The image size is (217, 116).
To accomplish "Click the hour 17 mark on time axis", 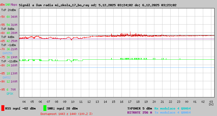I will (x=130, y=102).
